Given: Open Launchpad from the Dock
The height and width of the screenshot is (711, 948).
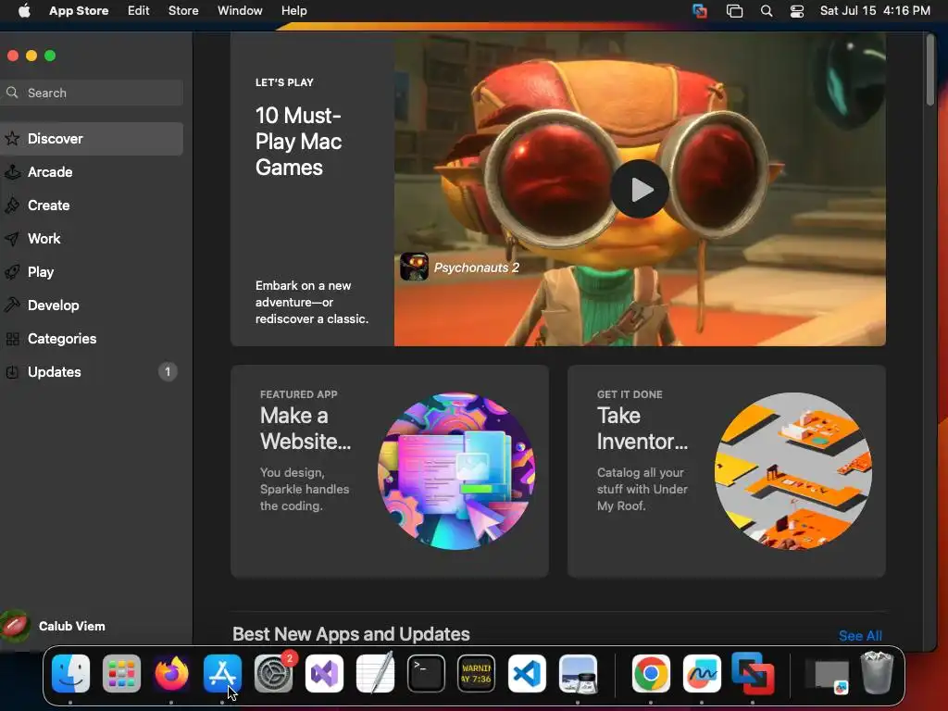Looking at the screenshot, I should pos(121,673).
